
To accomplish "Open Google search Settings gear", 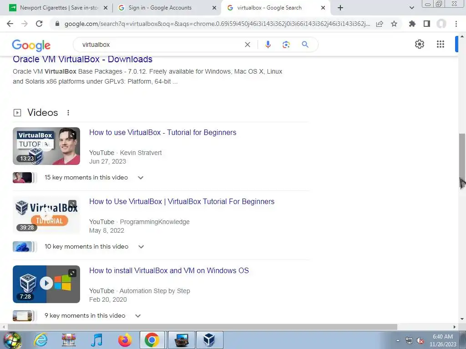I will point(419,44).
